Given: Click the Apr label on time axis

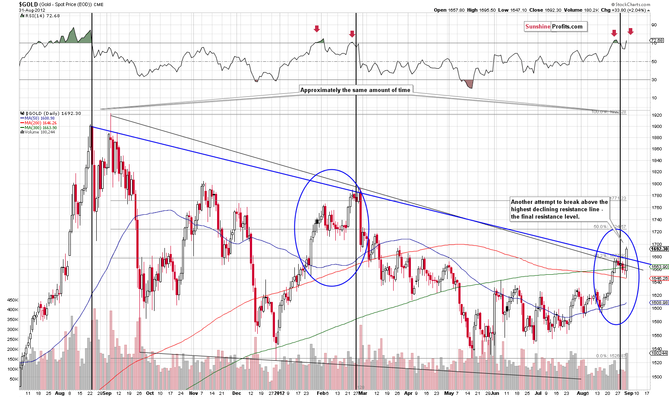Looking at the screenshot, I should point(408,394).
